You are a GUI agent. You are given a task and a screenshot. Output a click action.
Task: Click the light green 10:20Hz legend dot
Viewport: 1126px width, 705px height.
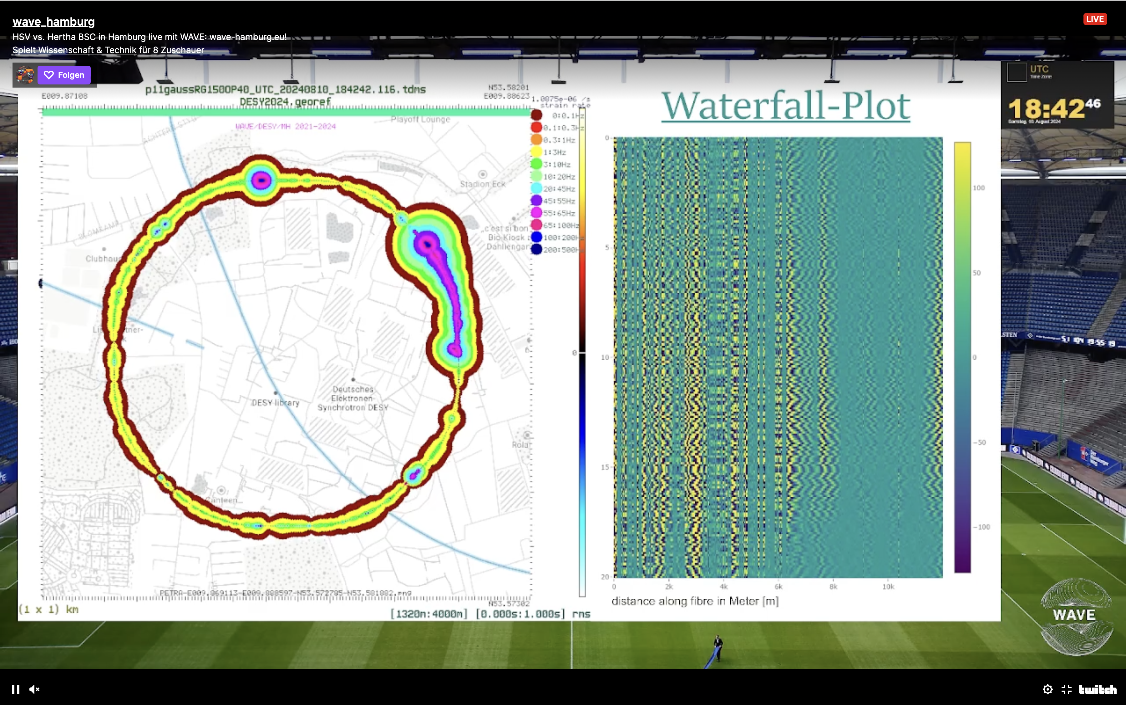pyautogui.click(x=536, y=176)
